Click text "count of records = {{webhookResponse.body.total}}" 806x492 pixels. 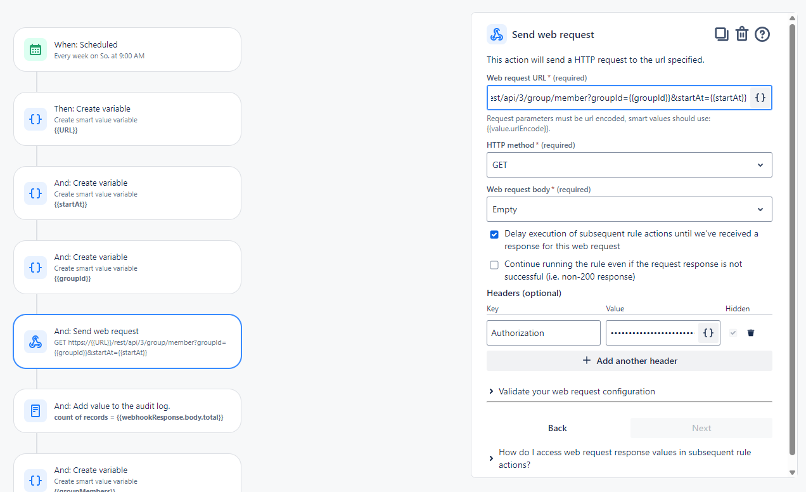coord(139,417)
